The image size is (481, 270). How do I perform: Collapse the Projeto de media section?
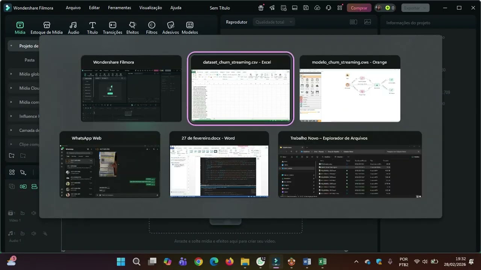click(x=11, y=46)
